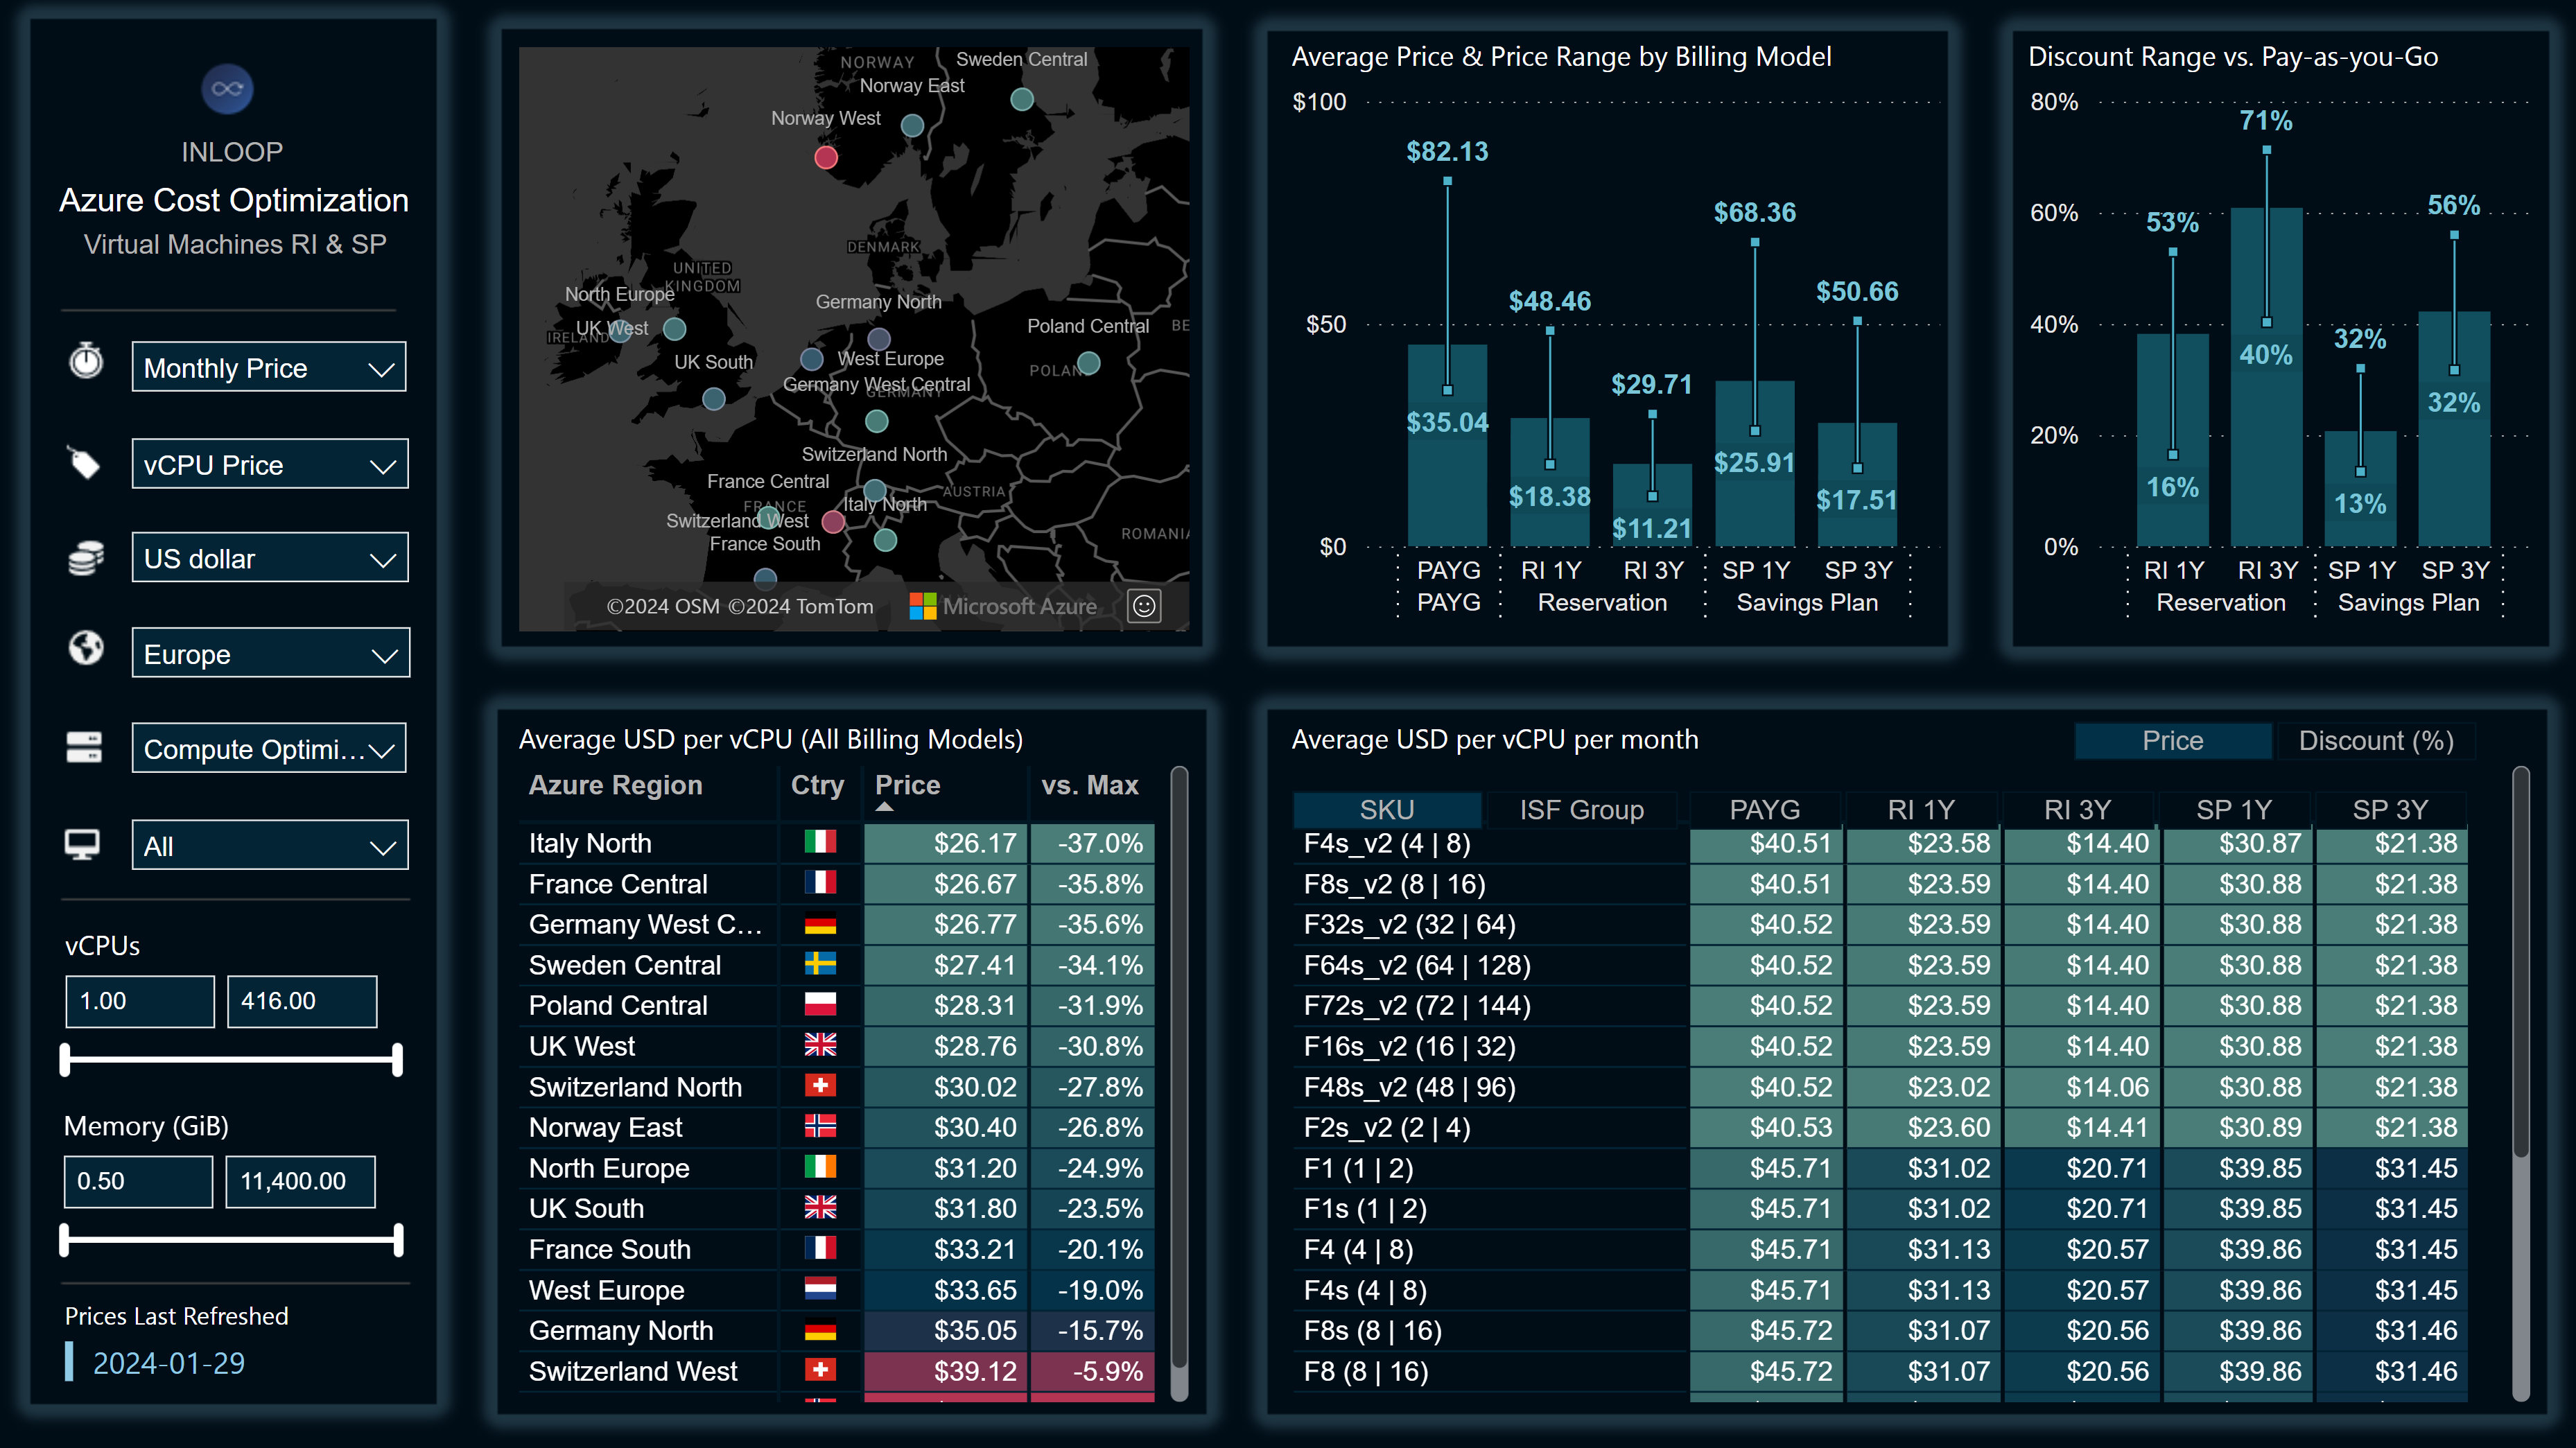Open the Monthly Price dropdown
Image resolution: width=2576 pixels, height=1448 pixels.
click(x=269, y=367)
